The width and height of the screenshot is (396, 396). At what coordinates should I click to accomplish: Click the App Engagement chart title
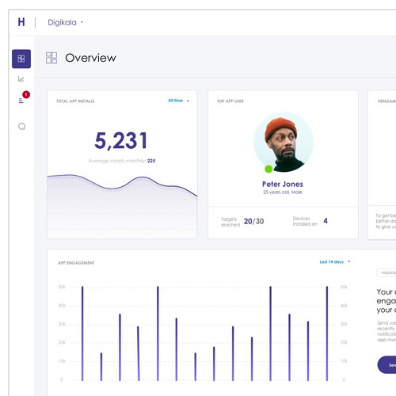click(76, 263)
